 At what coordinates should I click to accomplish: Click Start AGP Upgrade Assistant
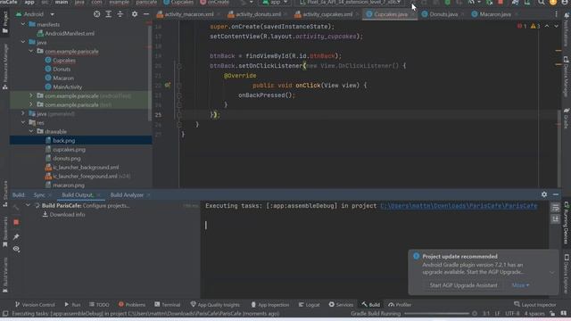(x=463, y=285)
